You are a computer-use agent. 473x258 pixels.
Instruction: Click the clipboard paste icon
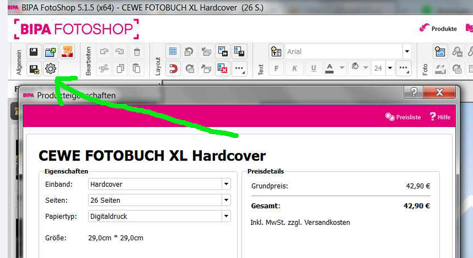(x=136, y=69)
